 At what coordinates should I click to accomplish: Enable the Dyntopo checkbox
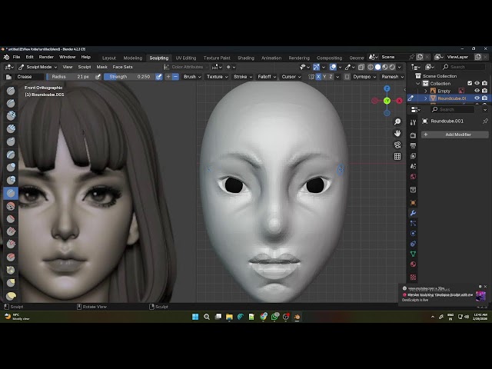347,77
